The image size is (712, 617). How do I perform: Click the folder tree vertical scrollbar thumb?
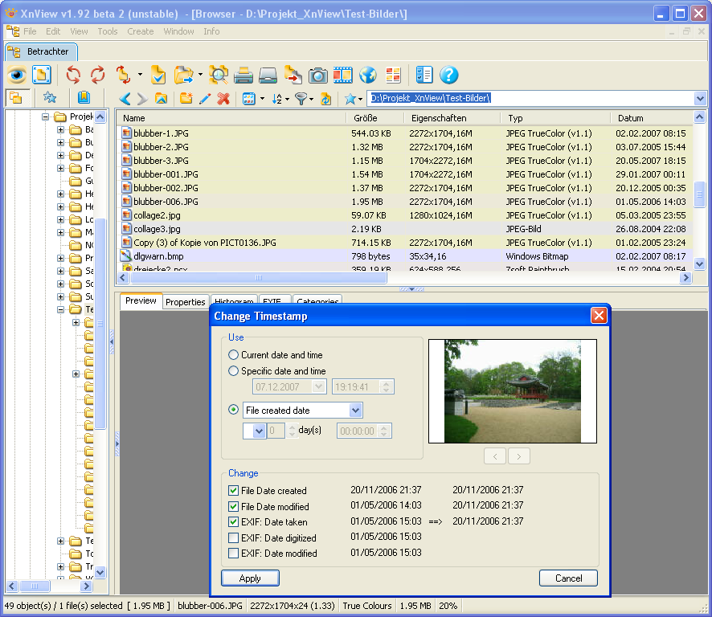(100, 323)
